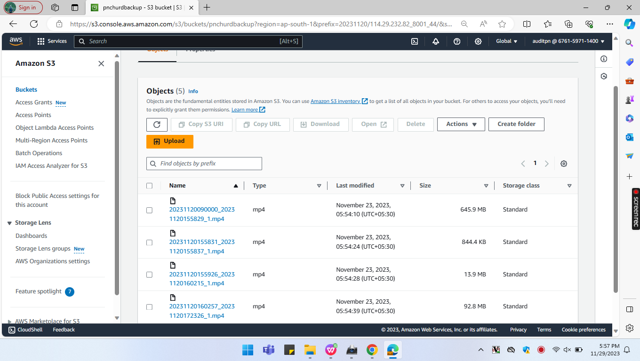
Task: Select all objects checkbox in header
Action: pos(149,186)
